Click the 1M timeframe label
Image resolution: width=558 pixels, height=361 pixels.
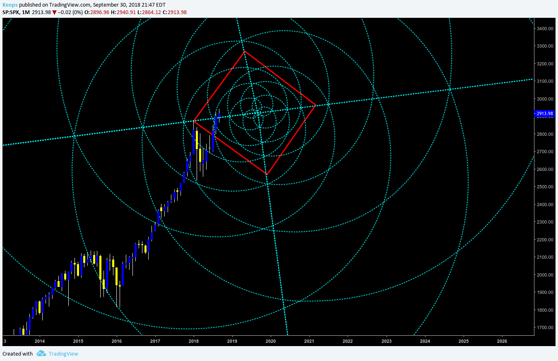25,12
